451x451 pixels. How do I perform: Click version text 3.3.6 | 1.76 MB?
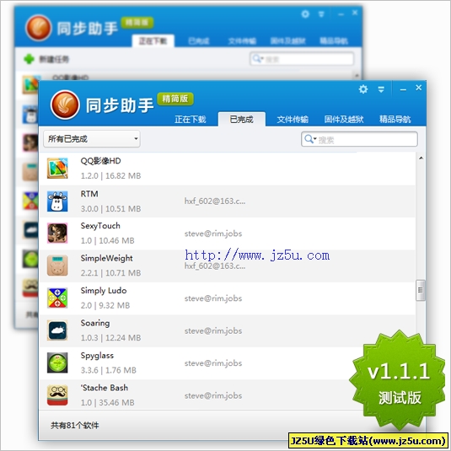coord(109,370)
